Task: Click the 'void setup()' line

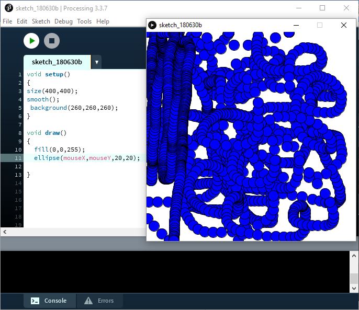Action: click(x=49, y=74)
